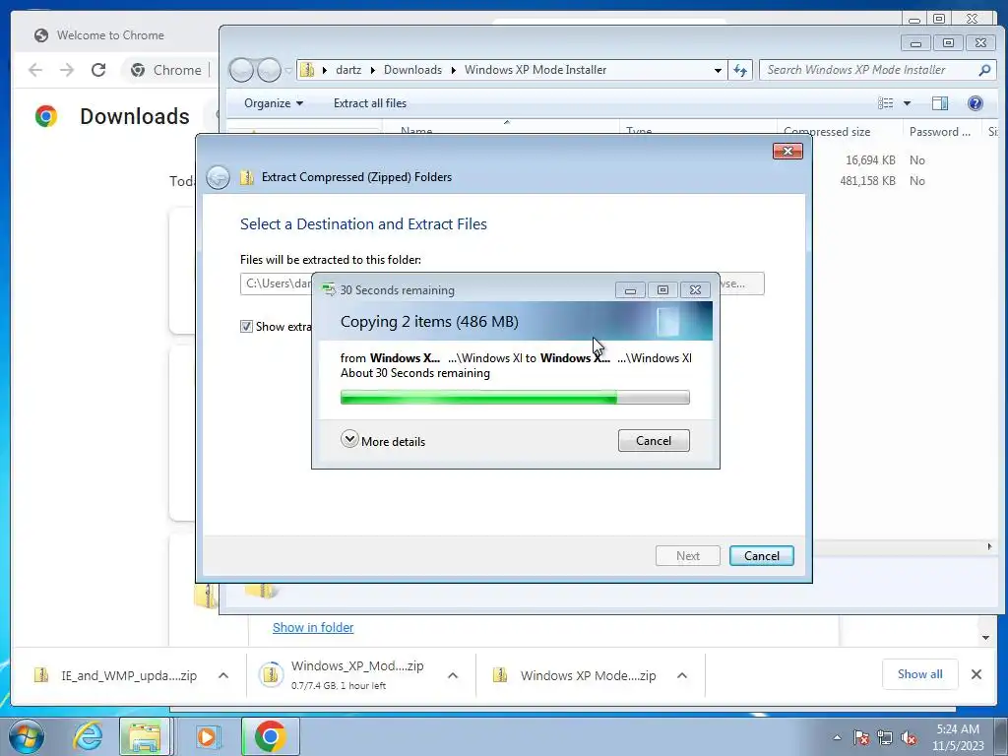This screenshot has height=756, width=1008.
Task: Open the Organize menu in Explorer
Action: tap(274, 102)
